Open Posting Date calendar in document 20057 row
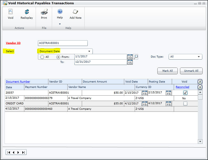Screen dimensions: 208x160 pyautogui.click(x=168, y=93)
